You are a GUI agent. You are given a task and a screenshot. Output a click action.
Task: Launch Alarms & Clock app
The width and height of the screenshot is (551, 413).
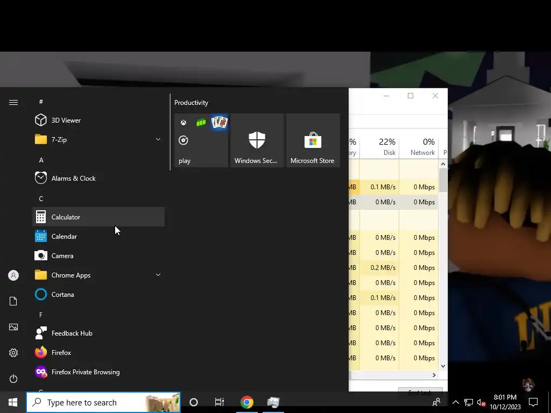coord(98,178)
